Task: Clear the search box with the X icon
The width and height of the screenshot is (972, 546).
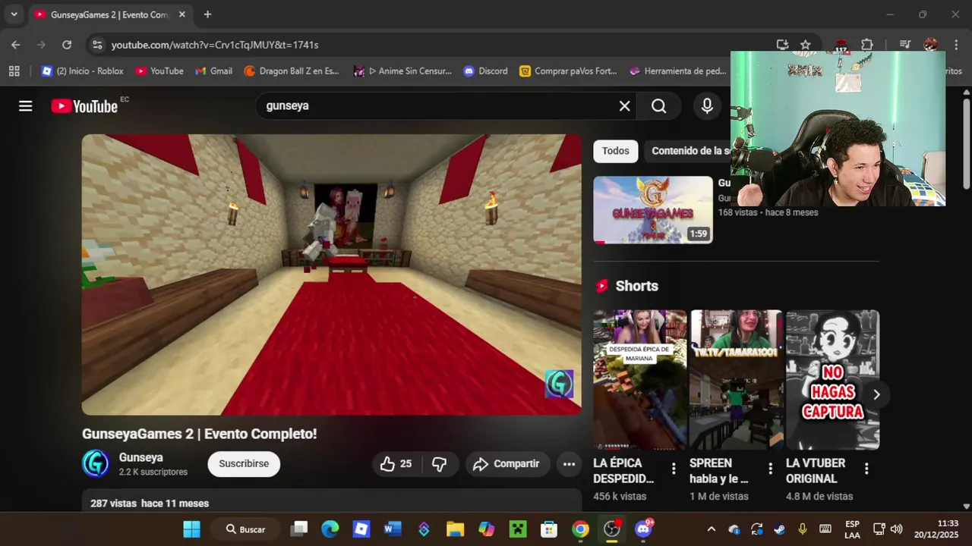Action: coord(624,106)
